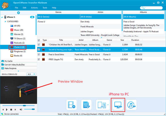Viewport: 166px width, 116px height.
Task: Click the next track playback button
Action: tap(15, 110)
